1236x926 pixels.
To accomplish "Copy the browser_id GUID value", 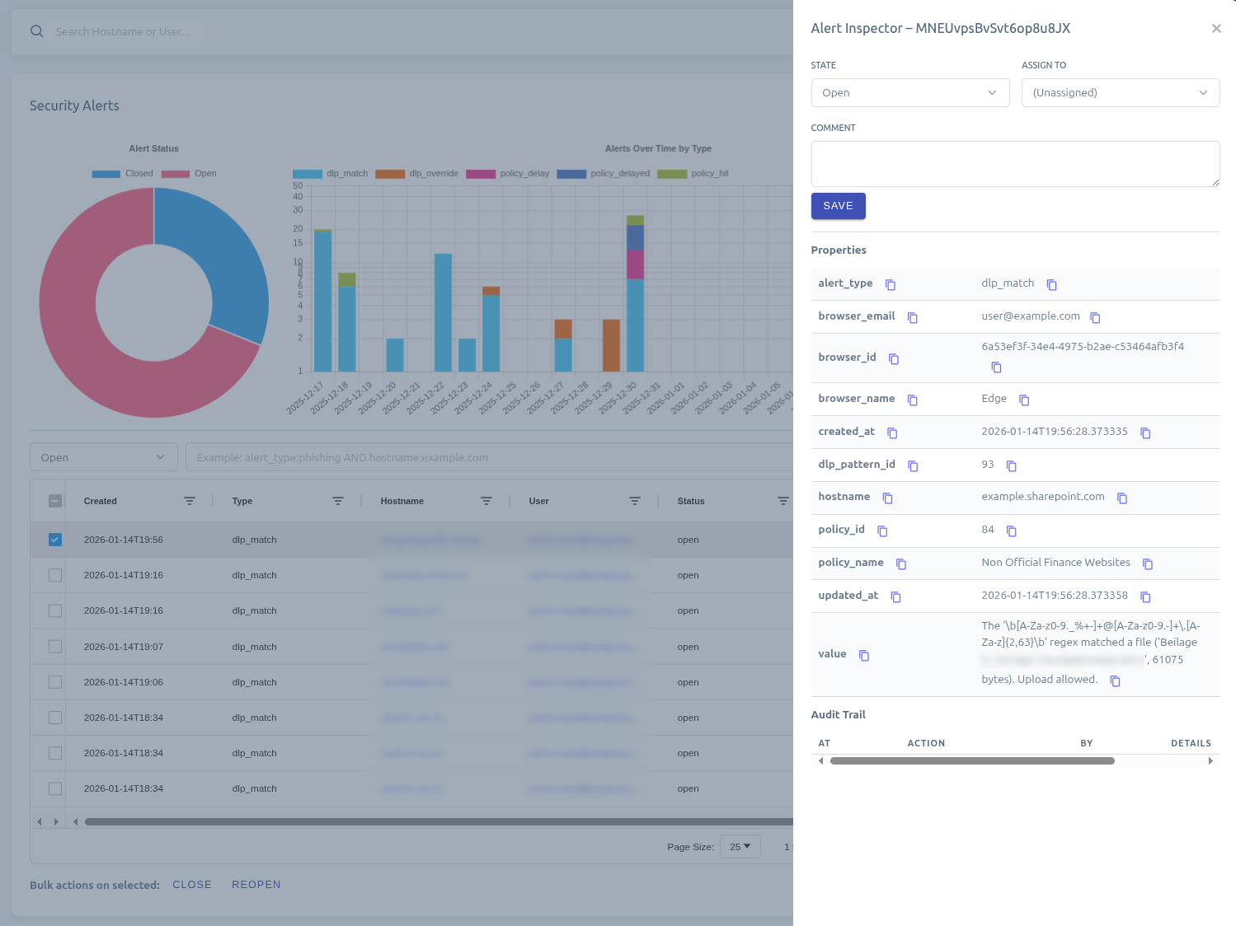I will click(x=996, y=367).
